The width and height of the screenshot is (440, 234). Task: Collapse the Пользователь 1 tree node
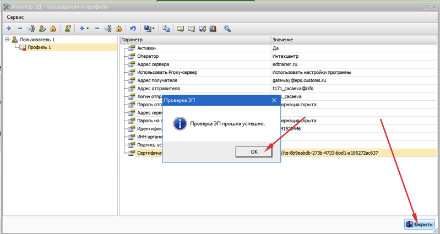7,40
